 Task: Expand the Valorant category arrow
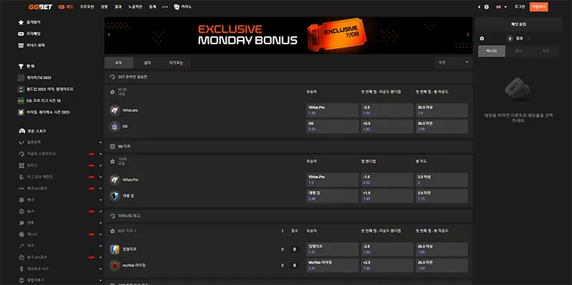tap(101, 143)
